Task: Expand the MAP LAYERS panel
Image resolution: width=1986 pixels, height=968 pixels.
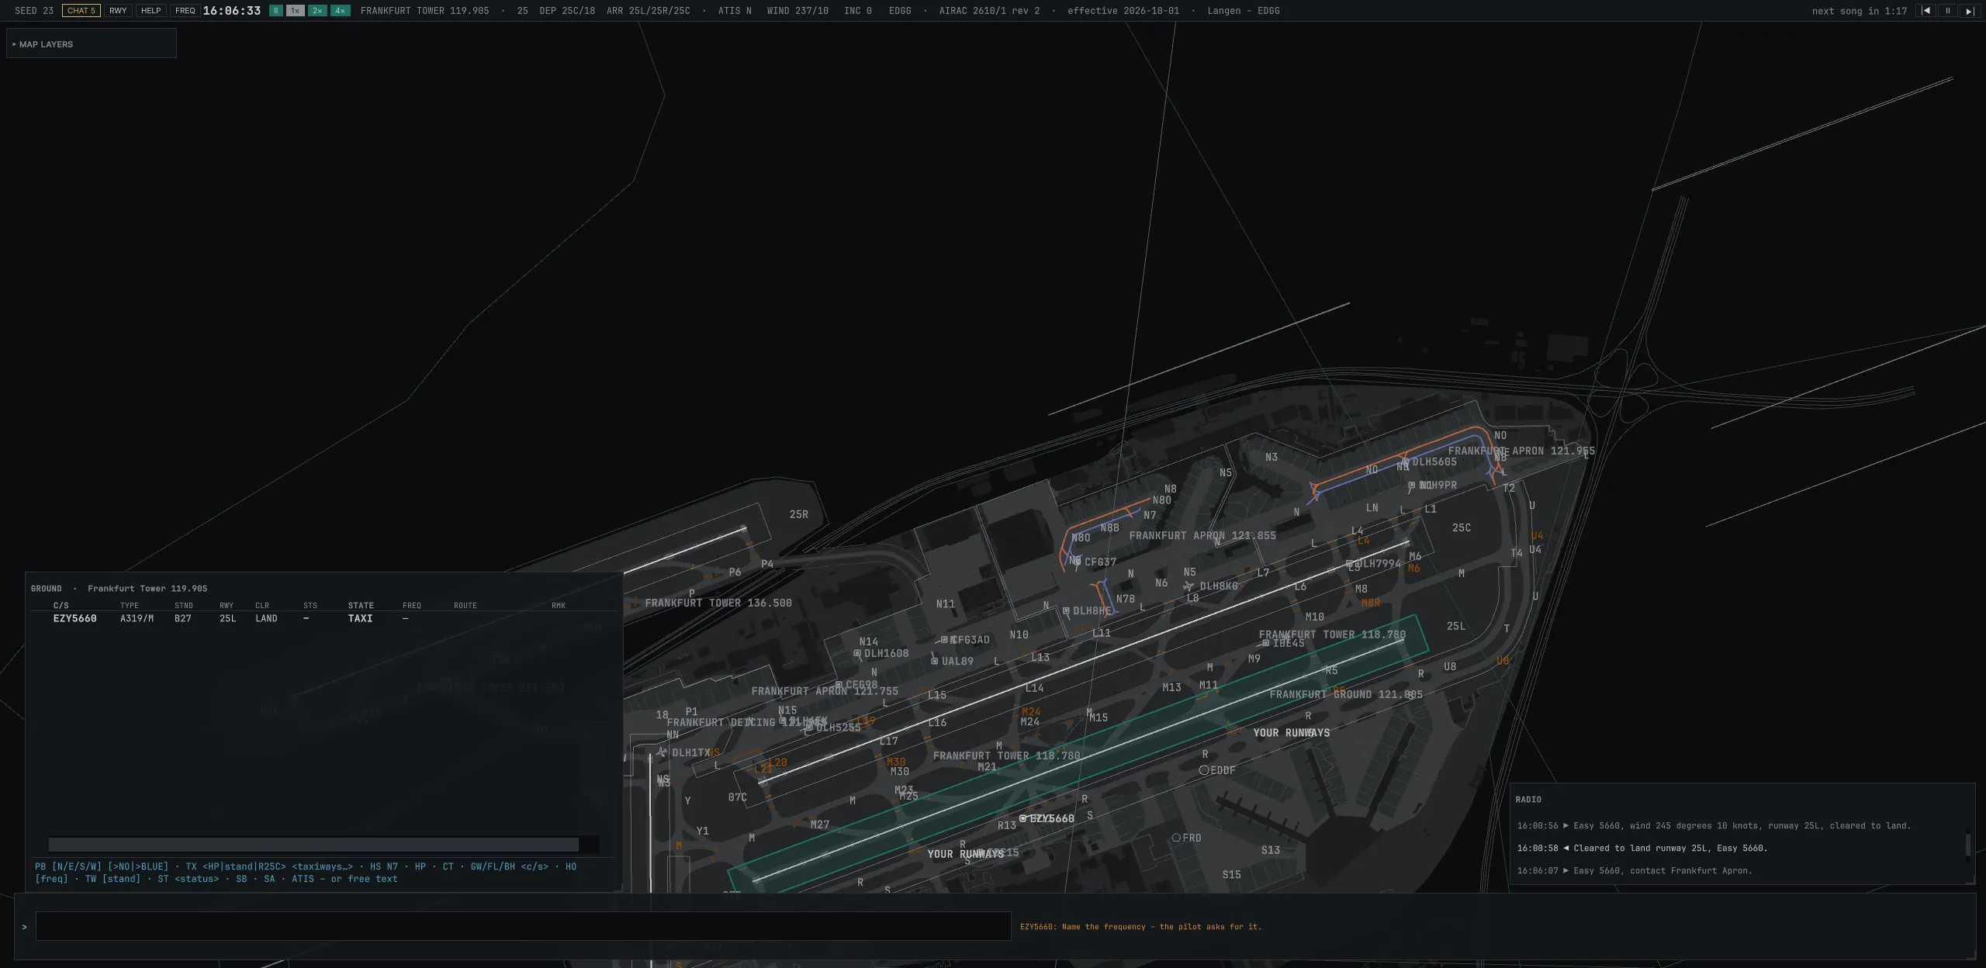Action: point(92,44)
